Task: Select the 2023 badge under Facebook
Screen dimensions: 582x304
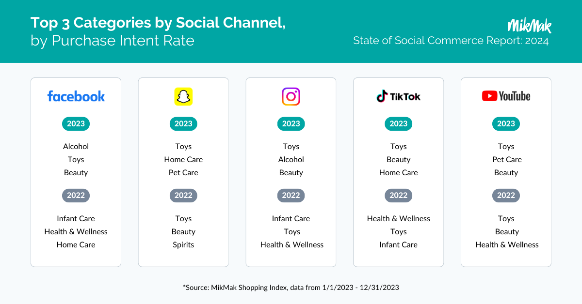Action: pyautogui.click(x=76, y=123)
